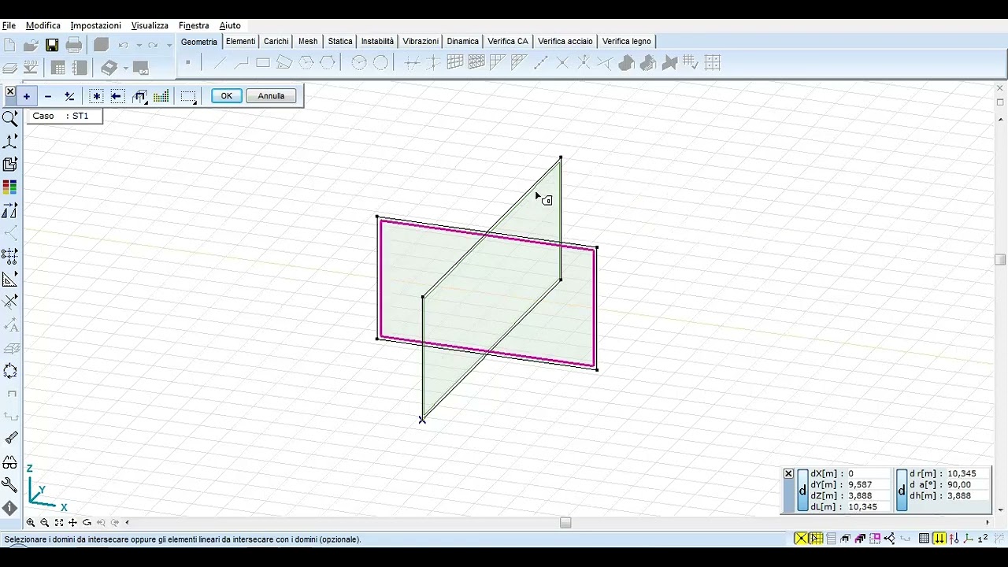Click the fit-to-window view icon
Viewport: 1008px width, 567px height.
[59, 522]
